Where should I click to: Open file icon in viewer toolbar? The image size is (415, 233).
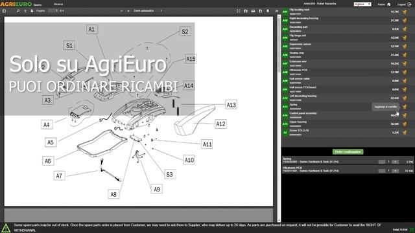pos(246,11)
